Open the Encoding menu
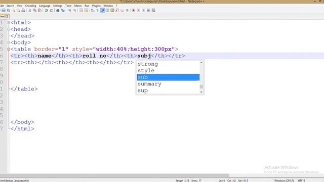 tap(30, 6)
